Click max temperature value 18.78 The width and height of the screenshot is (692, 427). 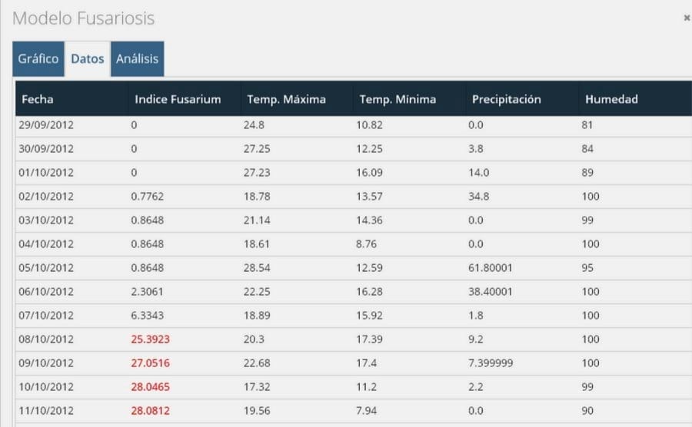(x=257, y=196)
